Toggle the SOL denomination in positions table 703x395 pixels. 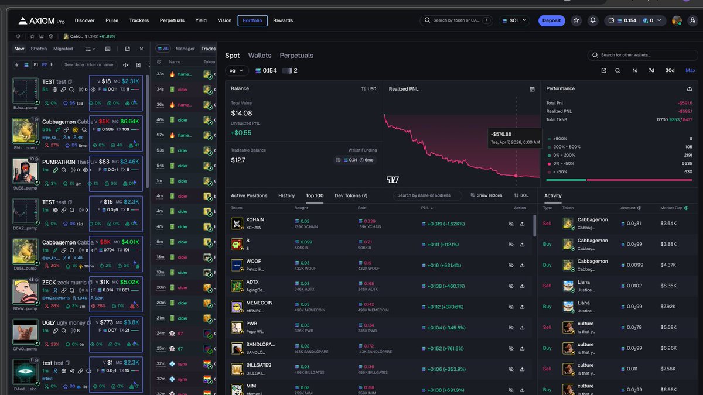coord(521,195)
